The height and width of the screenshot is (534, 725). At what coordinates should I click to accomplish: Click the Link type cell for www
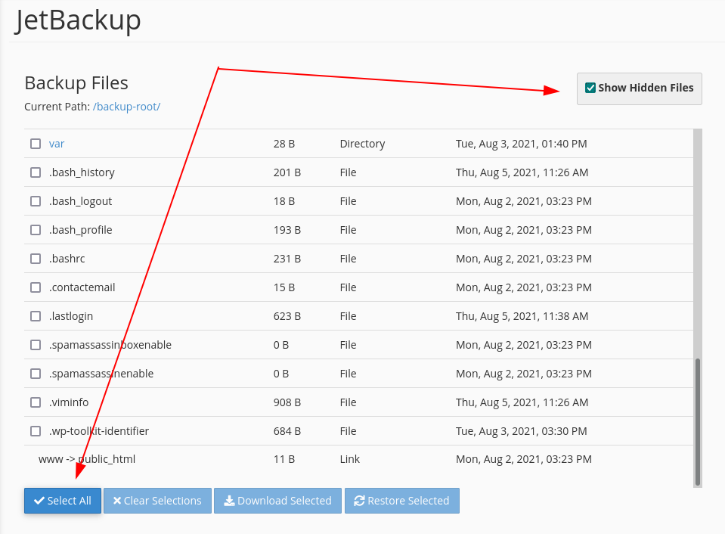coord(349,459)
